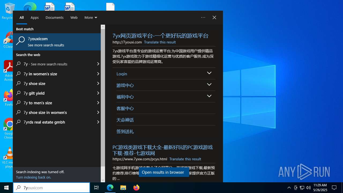Open network status tray icon
The image size is (343, 193).
[x=302, y=188]
